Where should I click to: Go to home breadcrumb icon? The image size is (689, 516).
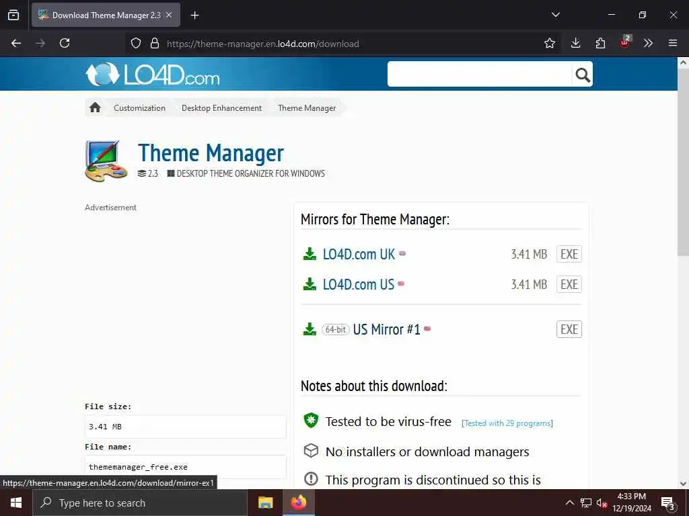coord(95,107)
